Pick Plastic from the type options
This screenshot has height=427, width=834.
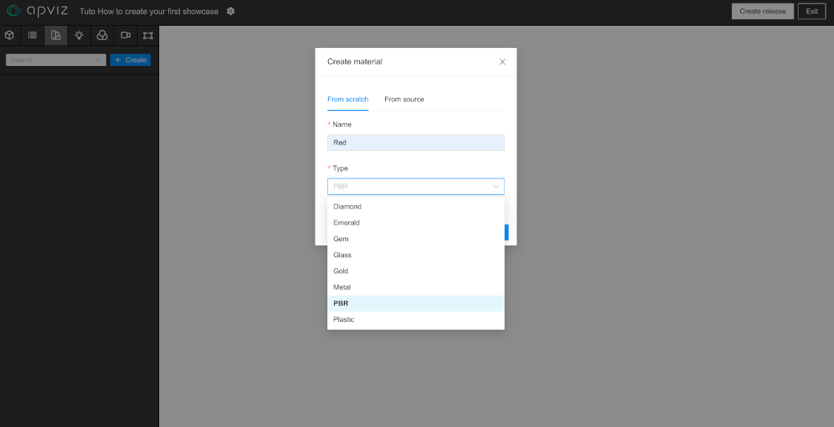click(x=344, y=320)
